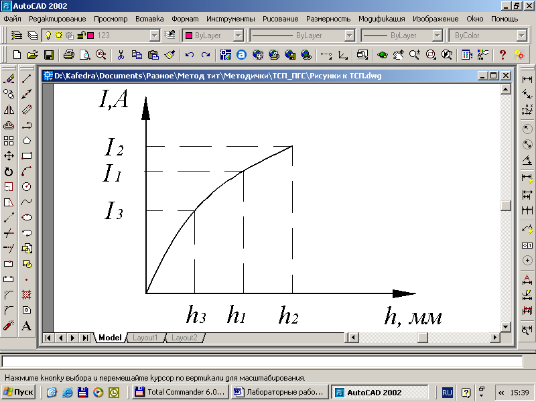Click the Redo arrow icon
The image size is (536, 402).
coord(206,55)
